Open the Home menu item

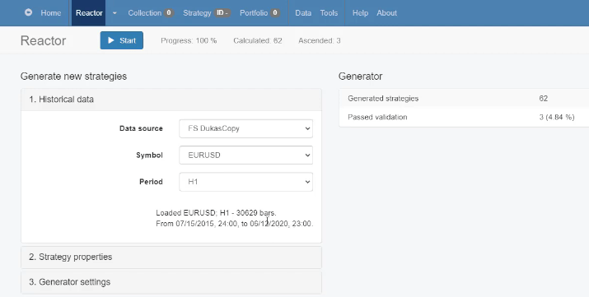point(51,12)
